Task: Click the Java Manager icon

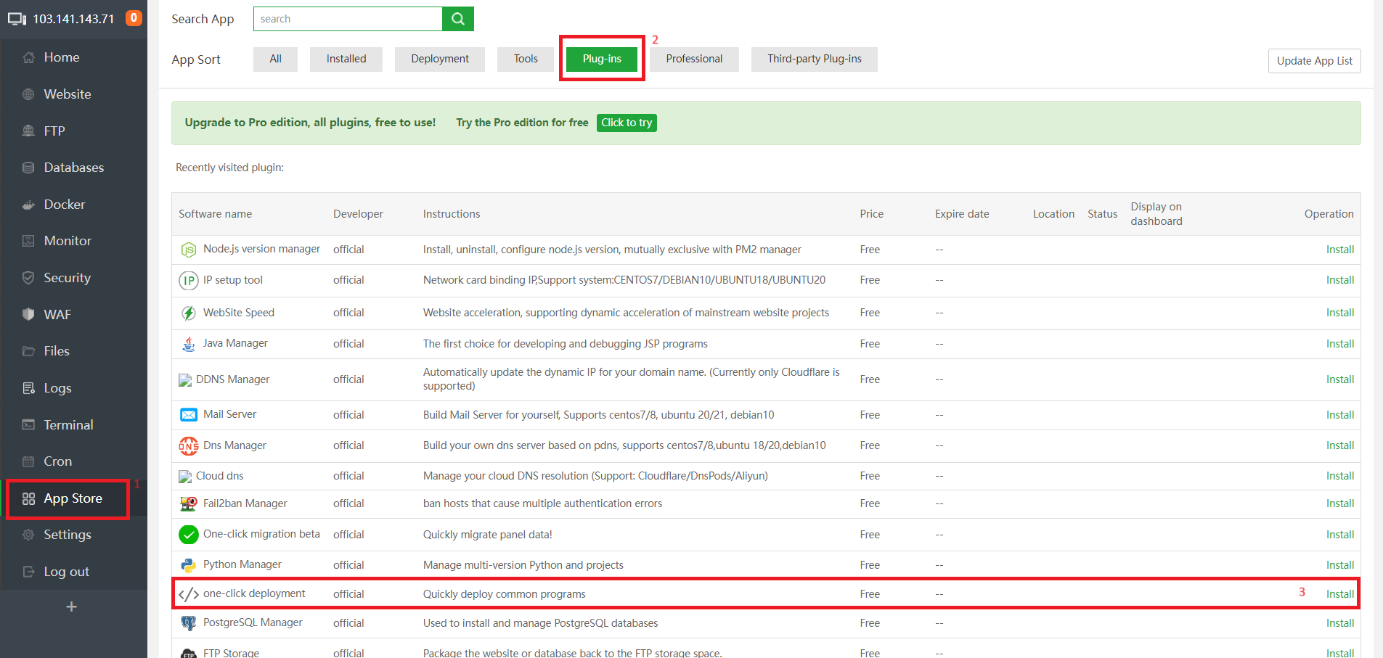Action: (x=188, y=344)
